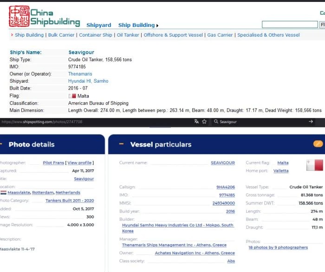This screenshot has width=325, height=272.
Task: Open Hyundai Samho Heavy Industries builder link
Action: tap(178, 228)
